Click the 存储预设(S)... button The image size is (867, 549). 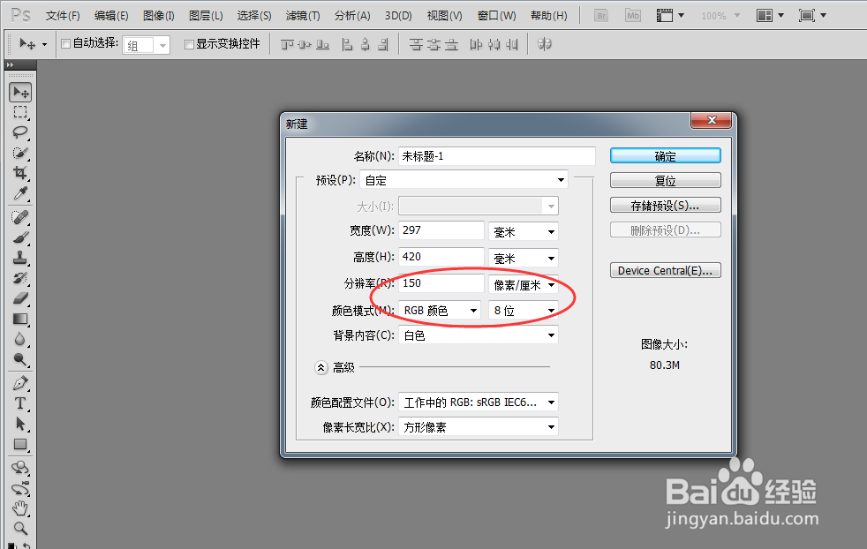coord(665,205)
